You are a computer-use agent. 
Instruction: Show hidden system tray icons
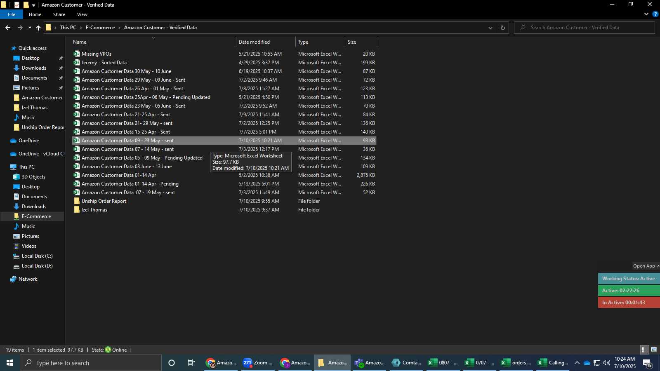pyautogui.click(x=577, y=363)
